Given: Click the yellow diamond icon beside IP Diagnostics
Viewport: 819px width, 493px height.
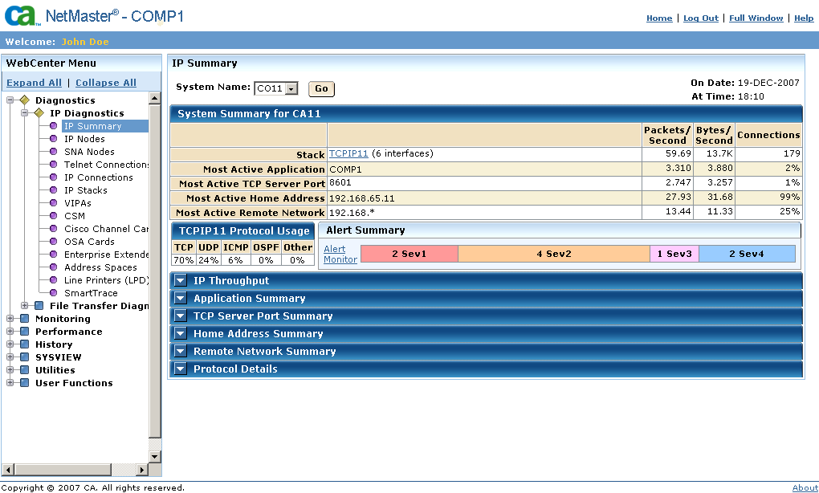Looking at the screenshot, I should [x=38, y=112].
